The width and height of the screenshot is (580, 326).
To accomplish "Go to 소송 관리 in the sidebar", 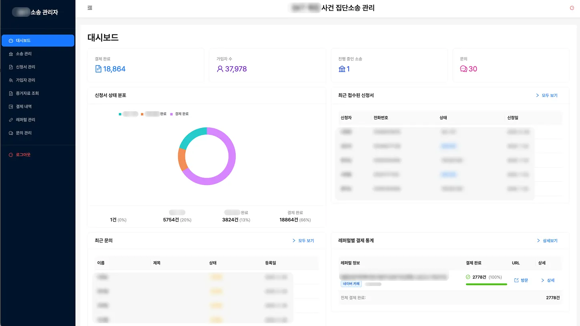I will (38, 54).
